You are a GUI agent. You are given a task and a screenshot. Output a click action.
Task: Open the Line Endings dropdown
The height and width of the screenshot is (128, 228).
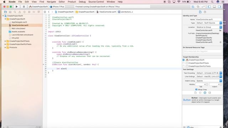click(x=209, y=76)
